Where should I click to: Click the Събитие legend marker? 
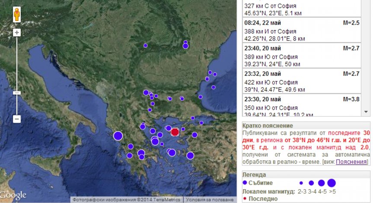tap(245, 183)
